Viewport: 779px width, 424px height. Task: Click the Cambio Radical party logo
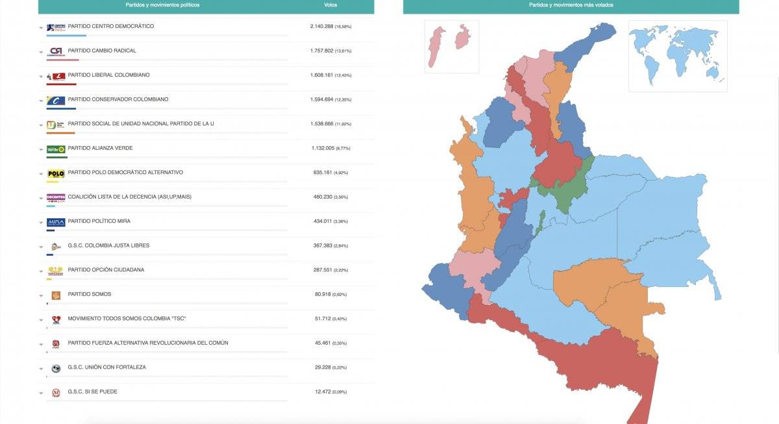click(56, 51)
